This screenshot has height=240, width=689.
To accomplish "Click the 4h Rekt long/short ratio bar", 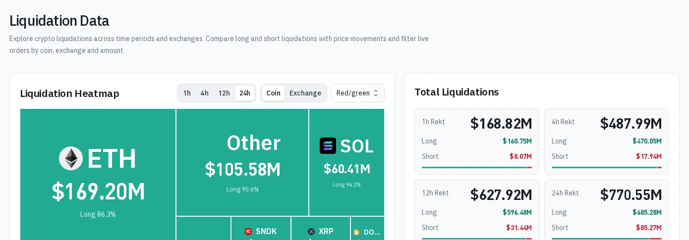I will [607, 167].
